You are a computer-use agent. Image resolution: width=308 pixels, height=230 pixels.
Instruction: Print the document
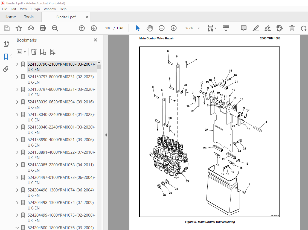click(x=43, y=28)
